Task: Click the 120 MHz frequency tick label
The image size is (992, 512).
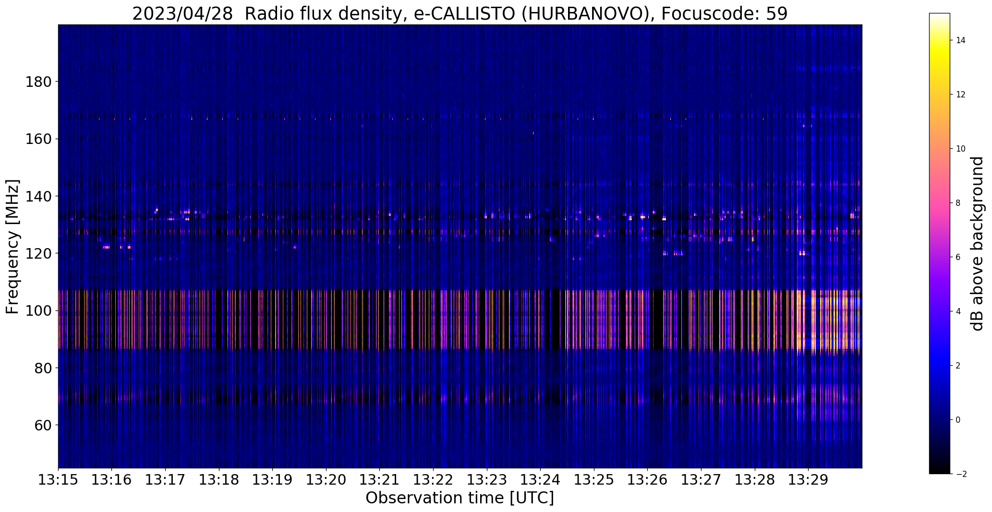Action: pyautogui.click(x=37, y=253)
